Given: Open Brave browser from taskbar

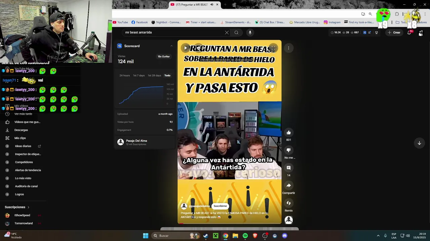Looking at the screenshot, I should (255, 236).
